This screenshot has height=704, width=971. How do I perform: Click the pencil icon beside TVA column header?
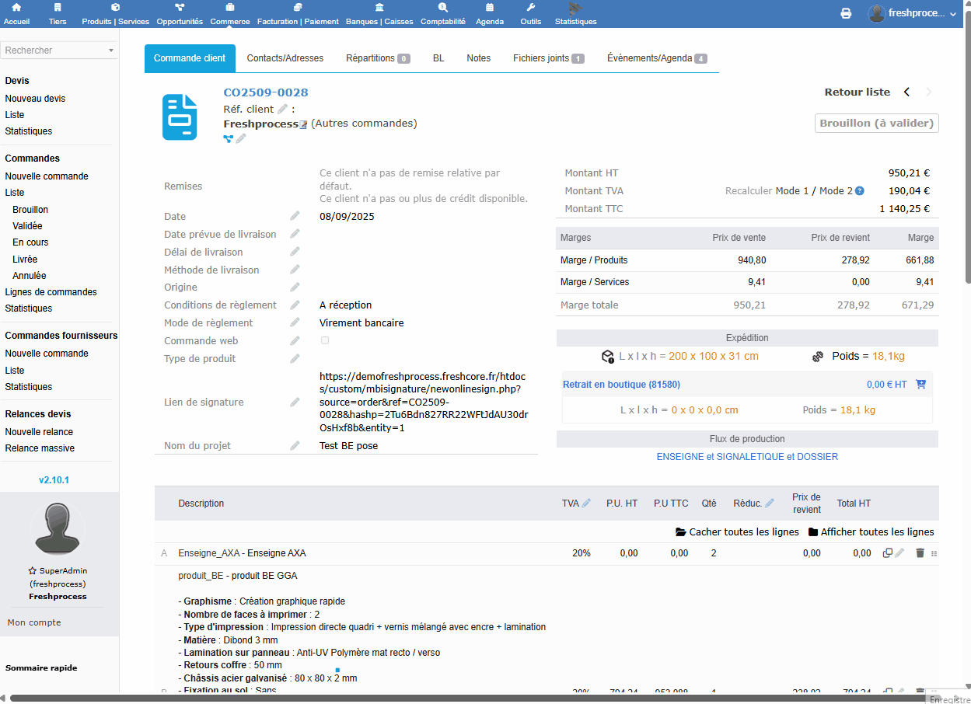pyautogui.click(x=586, y=504)
